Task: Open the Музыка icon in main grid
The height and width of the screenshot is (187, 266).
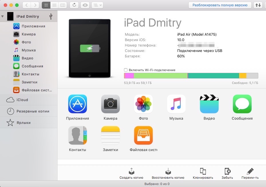Action: pos(176,104)
